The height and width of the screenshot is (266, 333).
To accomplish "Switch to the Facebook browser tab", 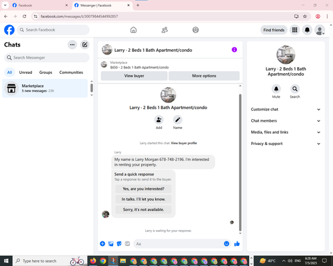I will (40, 5).
